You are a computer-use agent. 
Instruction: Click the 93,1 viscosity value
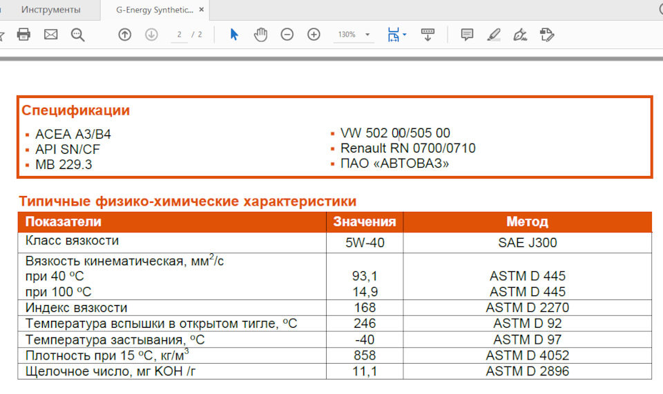coord(365,276)
